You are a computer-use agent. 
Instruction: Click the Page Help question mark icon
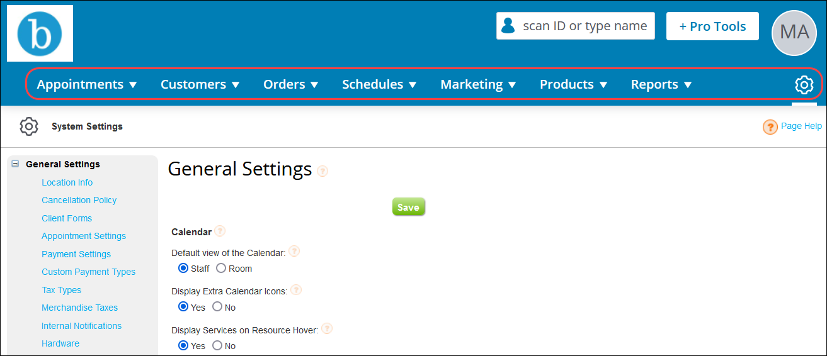(770, 127)
